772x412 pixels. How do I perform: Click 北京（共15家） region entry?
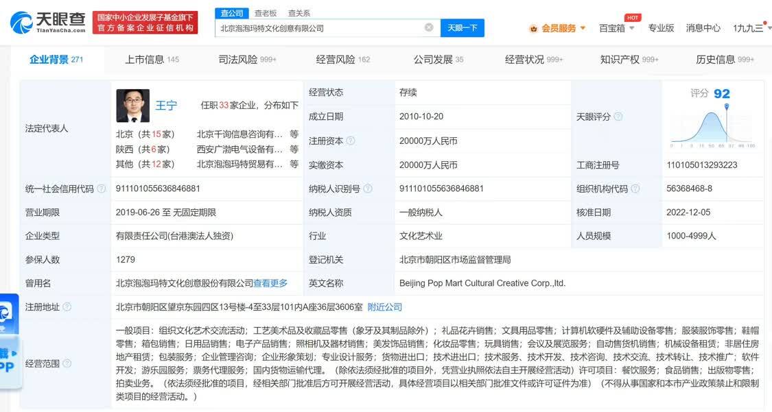coord(145,134)
